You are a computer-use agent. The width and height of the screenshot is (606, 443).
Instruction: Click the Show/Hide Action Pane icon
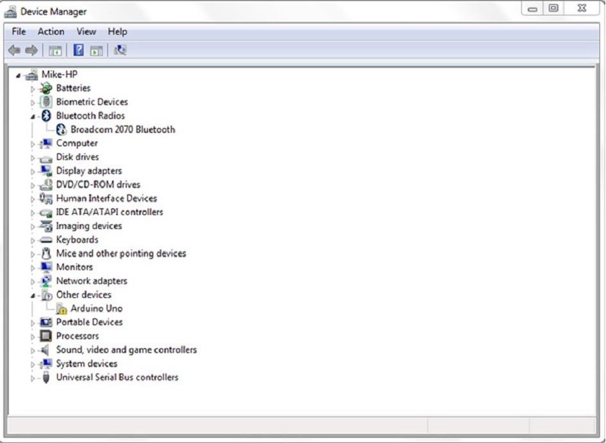tap(96, 51)
